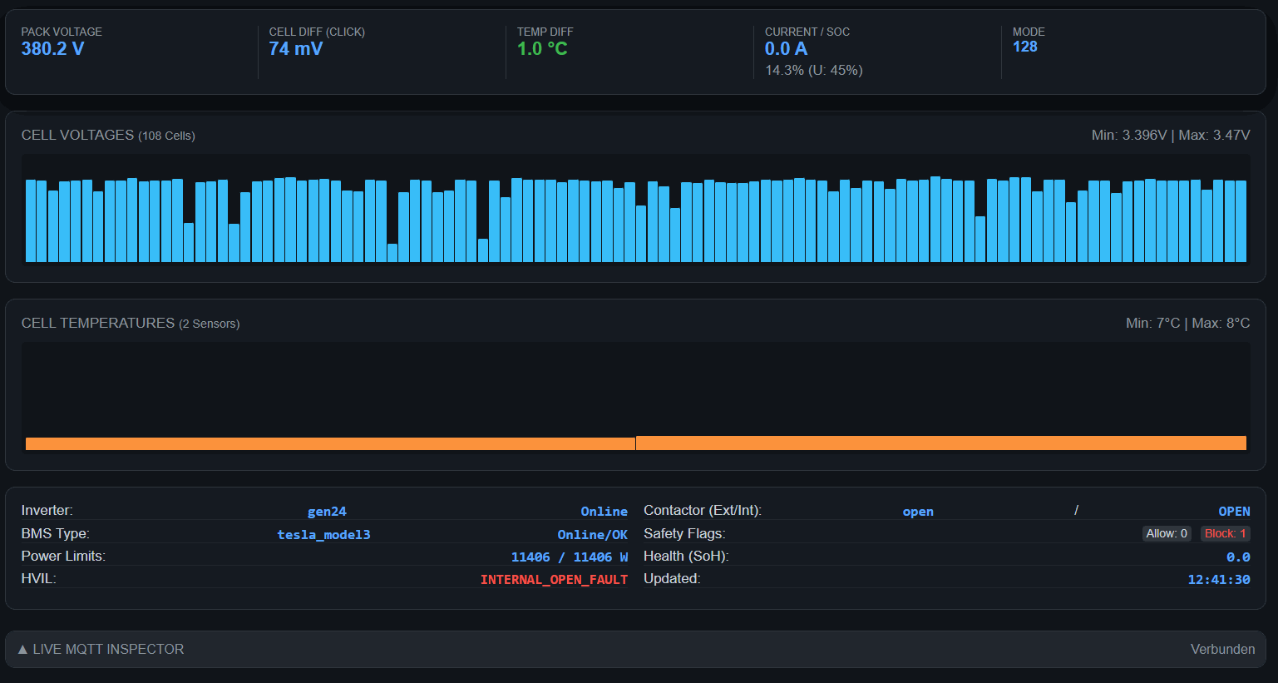Select the Pack Voltage 380.2 V reading
Image resolution: width=1278 pixels, height=683 pixels.
click(52, 49)
